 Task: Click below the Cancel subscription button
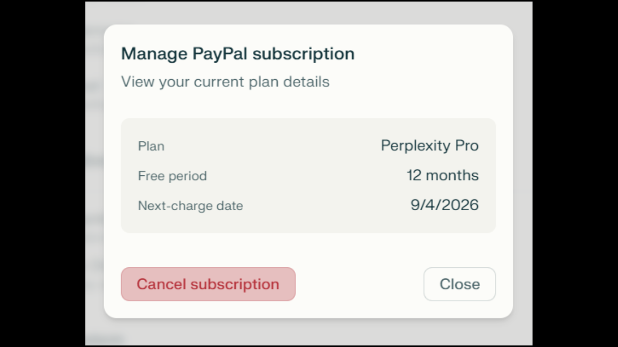tap(208, 308)
